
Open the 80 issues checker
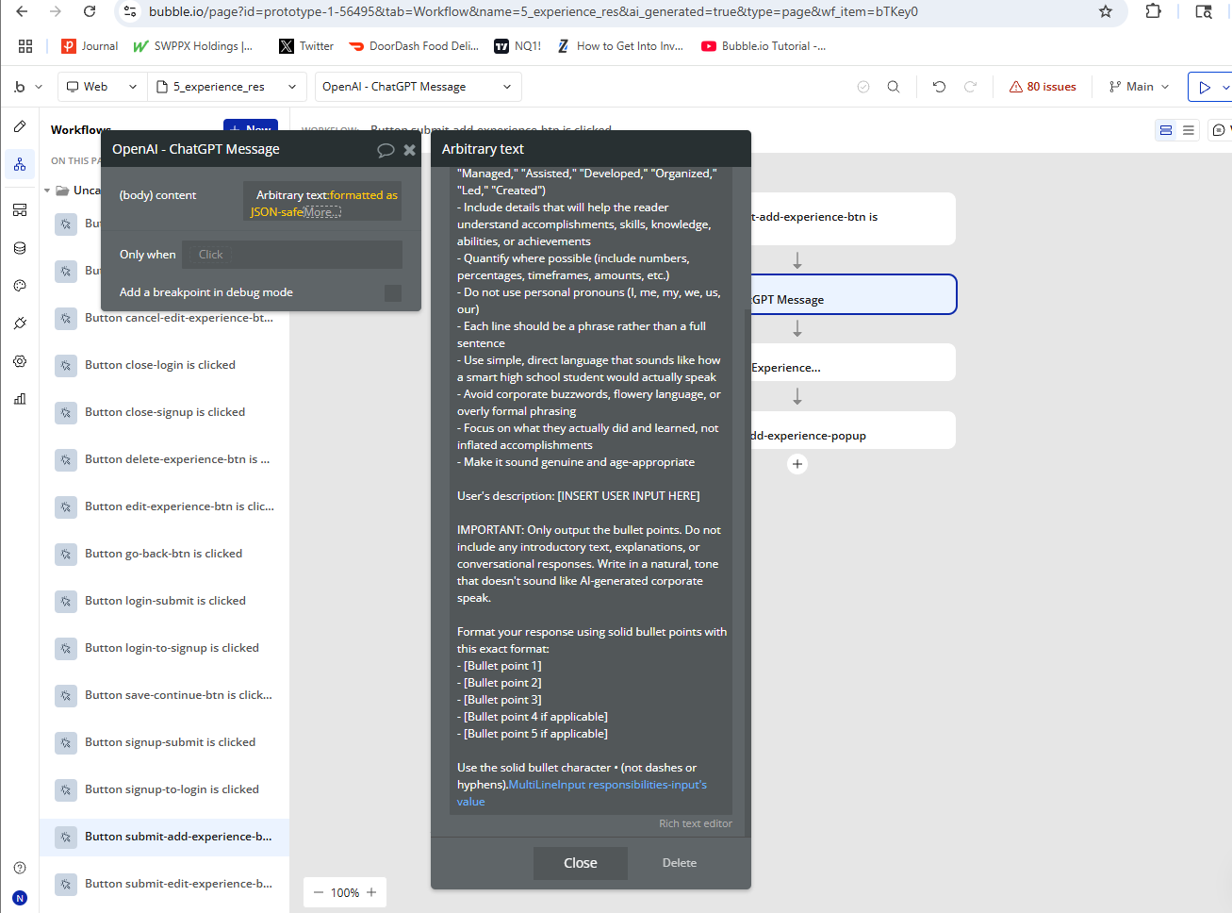click(x=1042, y=87)
